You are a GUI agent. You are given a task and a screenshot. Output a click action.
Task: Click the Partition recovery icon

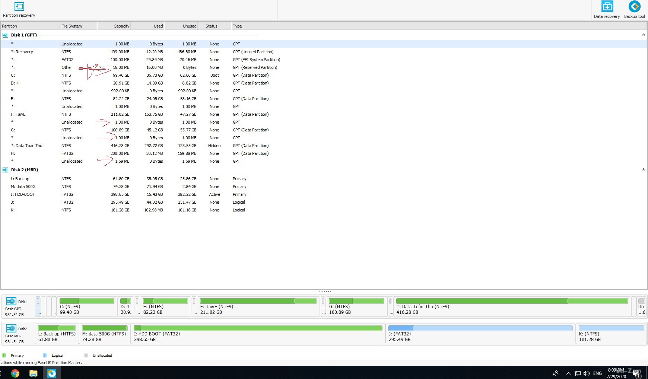coord(19,7)
